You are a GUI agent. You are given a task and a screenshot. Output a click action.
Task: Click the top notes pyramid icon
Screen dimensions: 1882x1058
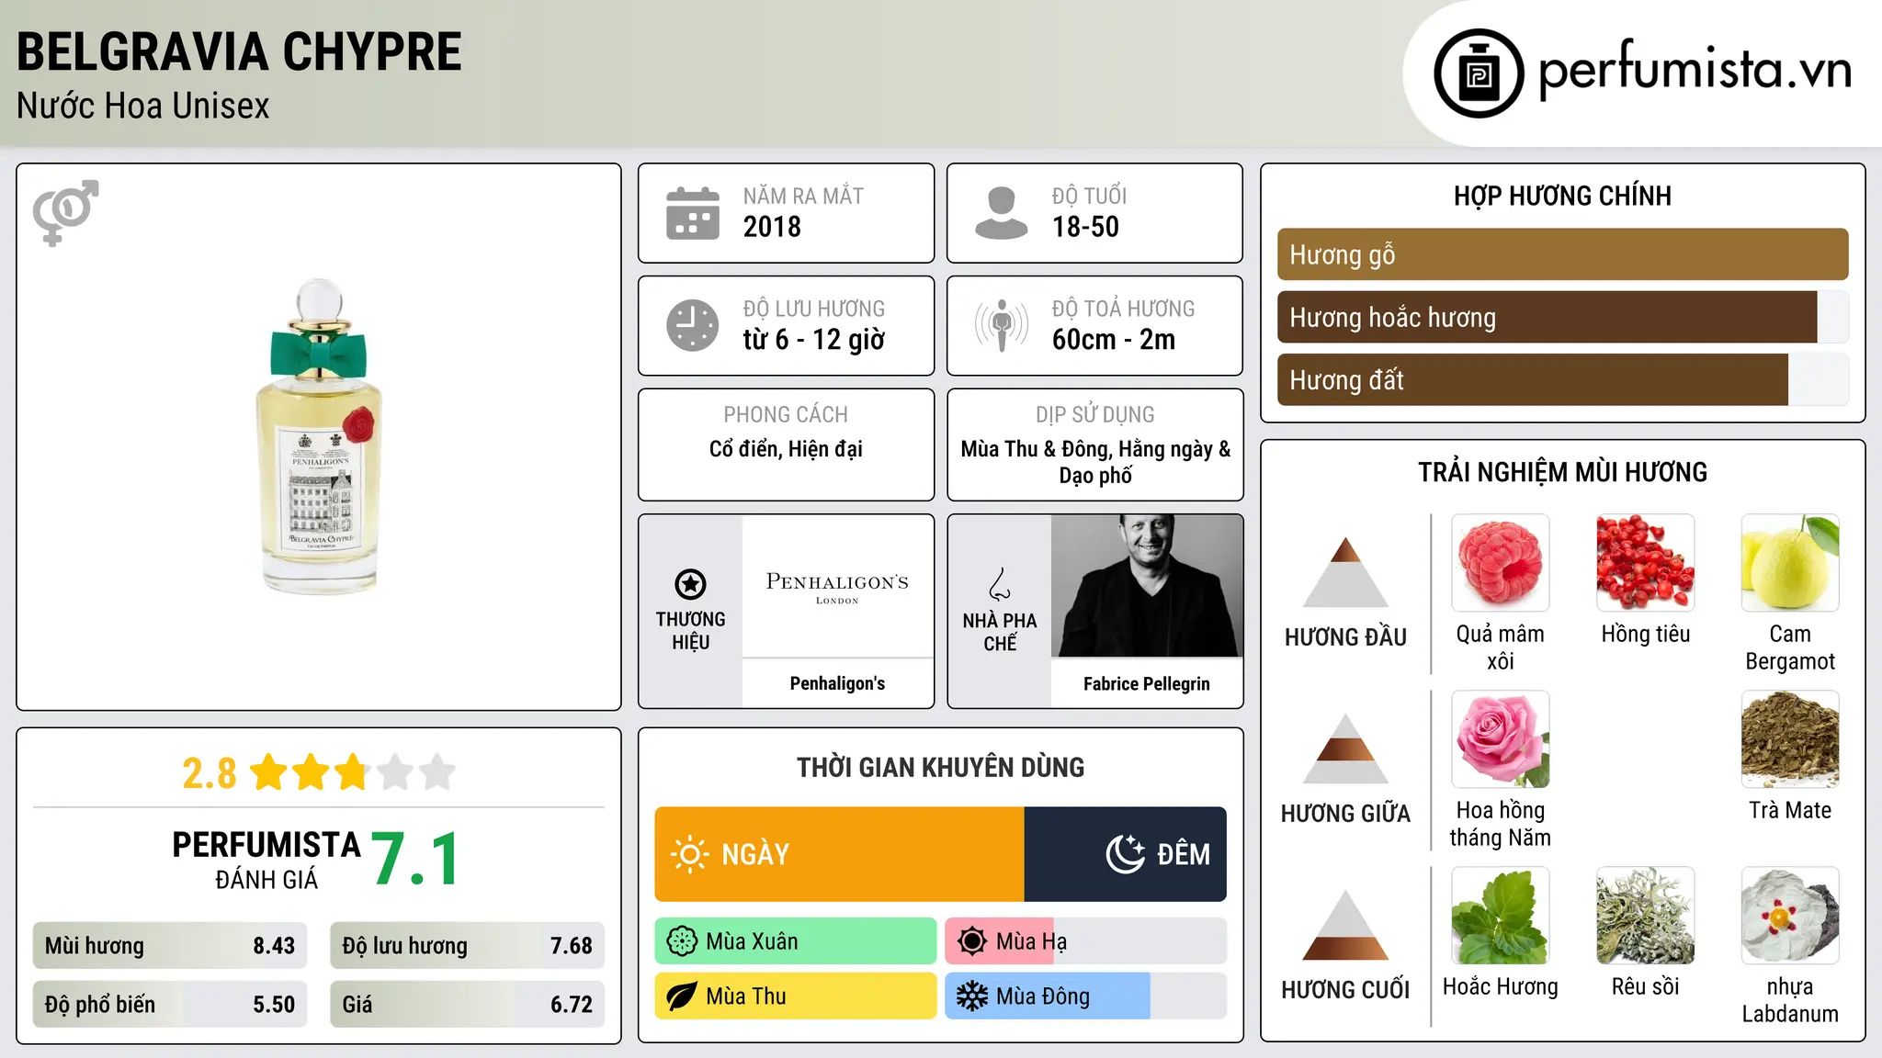coord(1345,572)
